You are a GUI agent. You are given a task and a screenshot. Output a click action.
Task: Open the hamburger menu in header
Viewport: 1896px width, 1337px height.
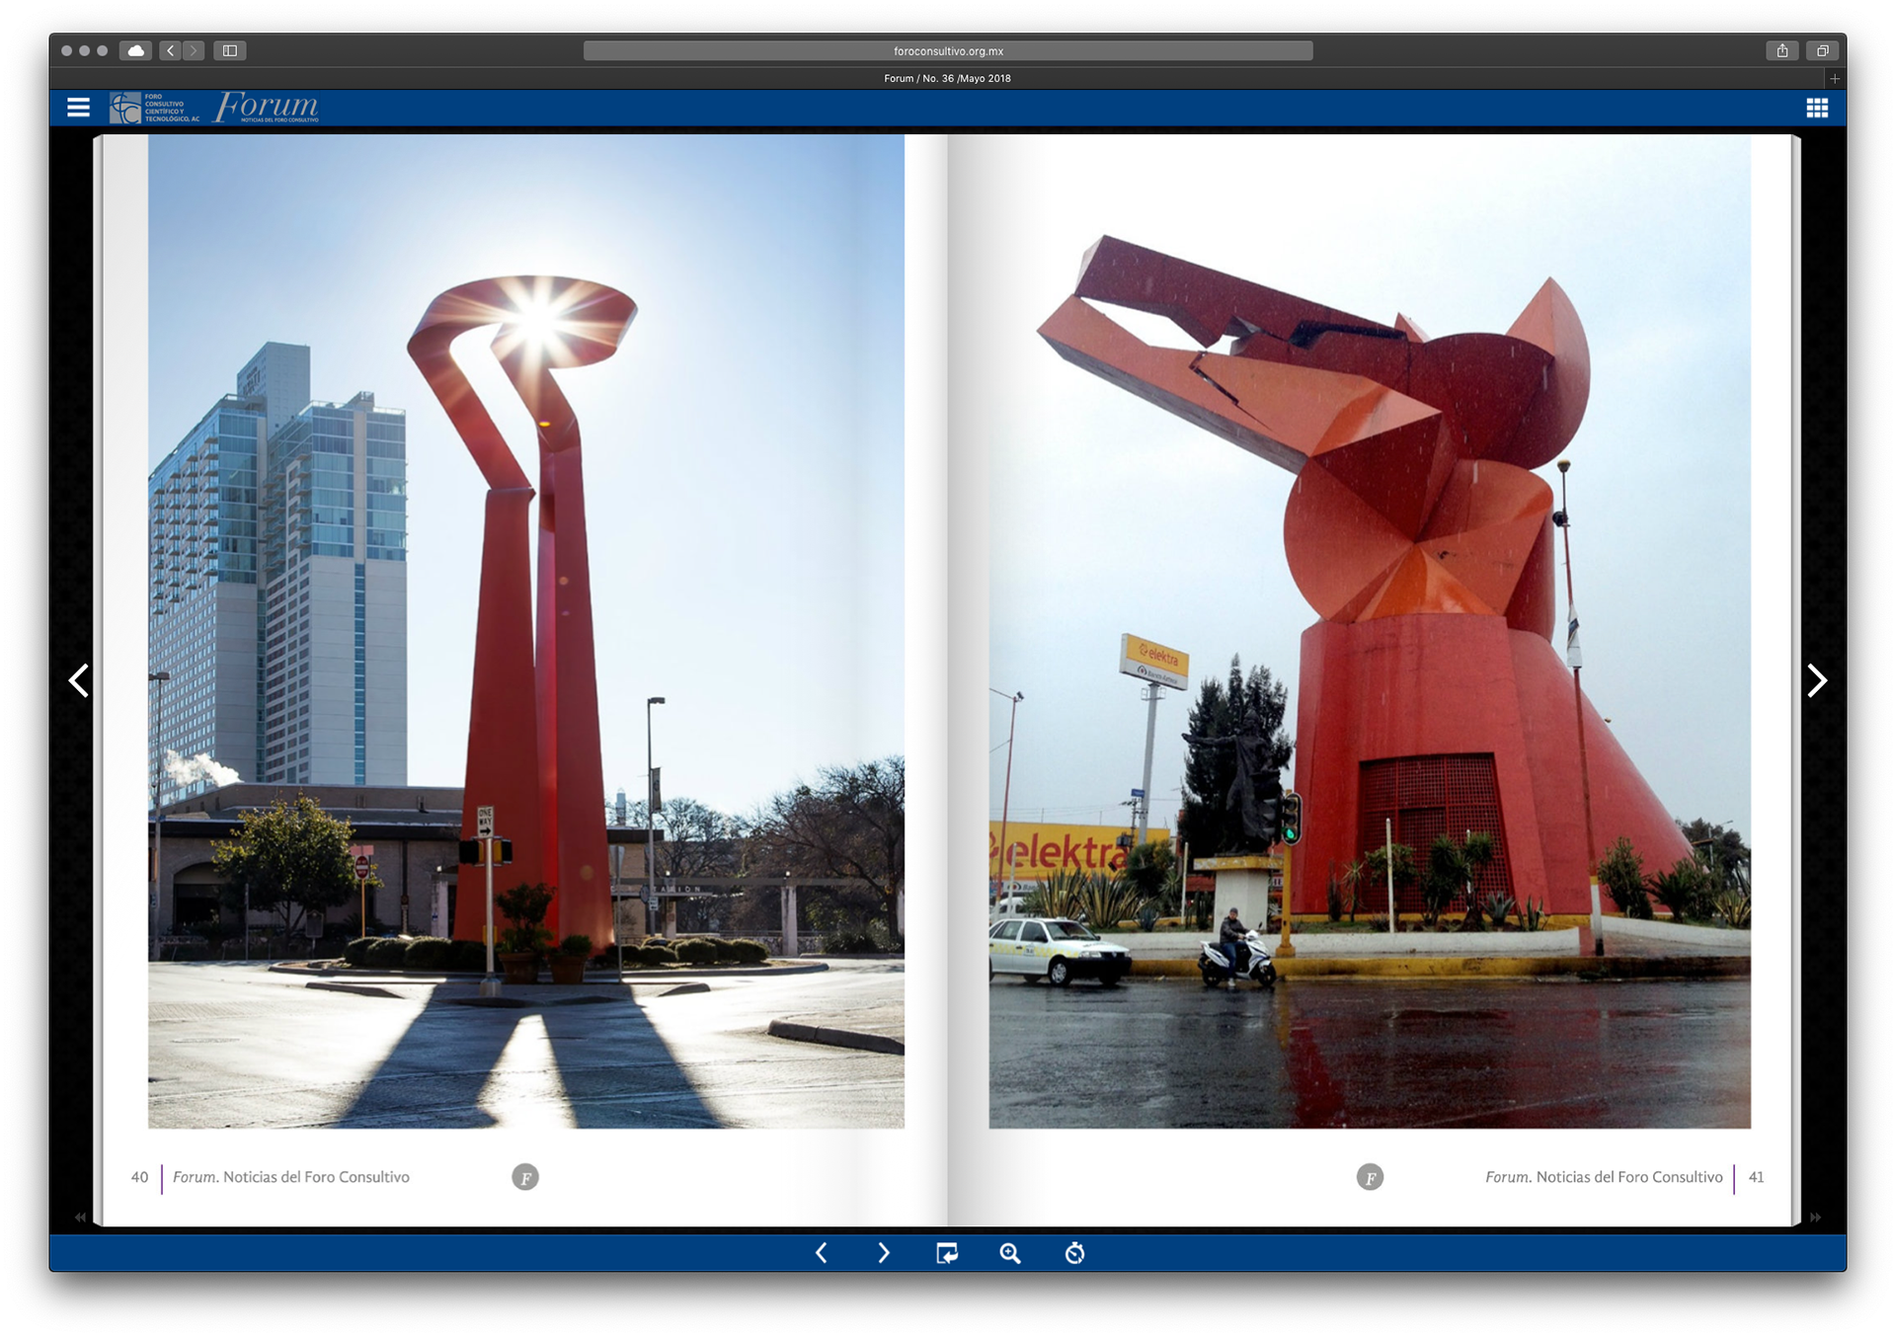pyautogui.click(x=78, y=108)
